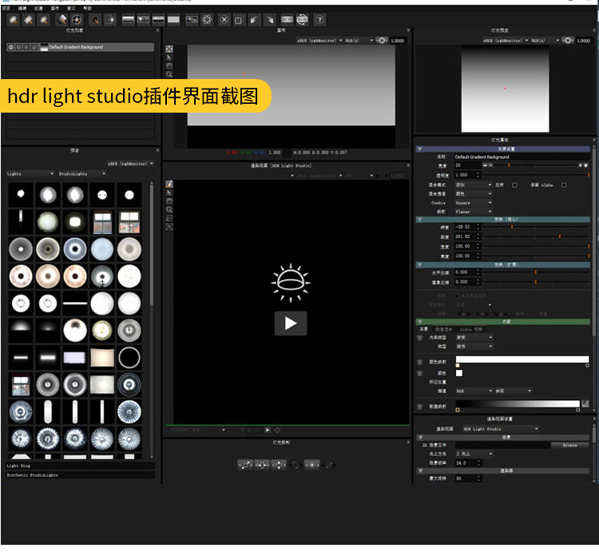
Task: Tick the 保留 Alpha checkbox
Action: 564,185
